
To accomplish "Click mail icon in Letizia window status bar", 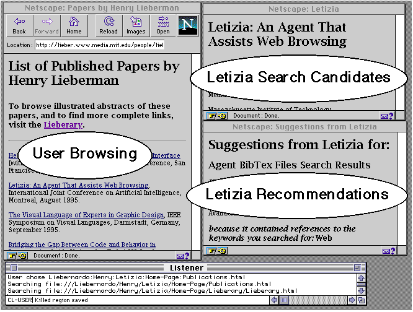I will (x=387, y=115).
